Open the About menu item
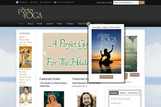This screenshot has height=107, width=161. pos(30,24)
